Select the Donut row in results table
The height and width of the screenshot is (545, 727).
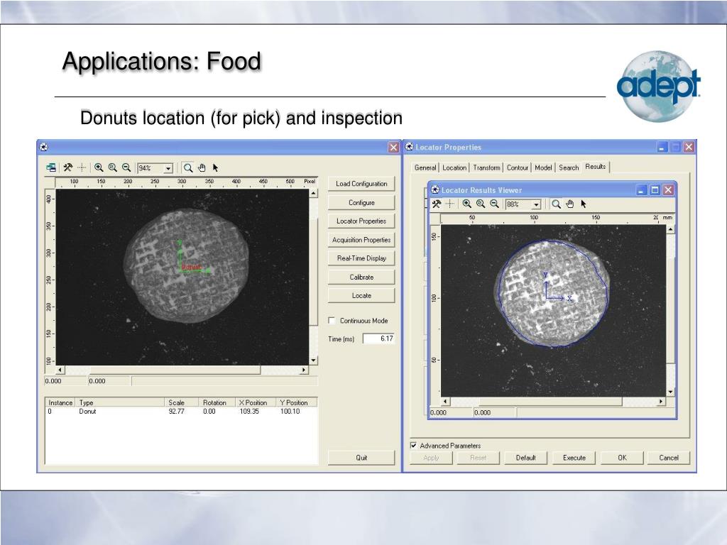click(181, 411)
